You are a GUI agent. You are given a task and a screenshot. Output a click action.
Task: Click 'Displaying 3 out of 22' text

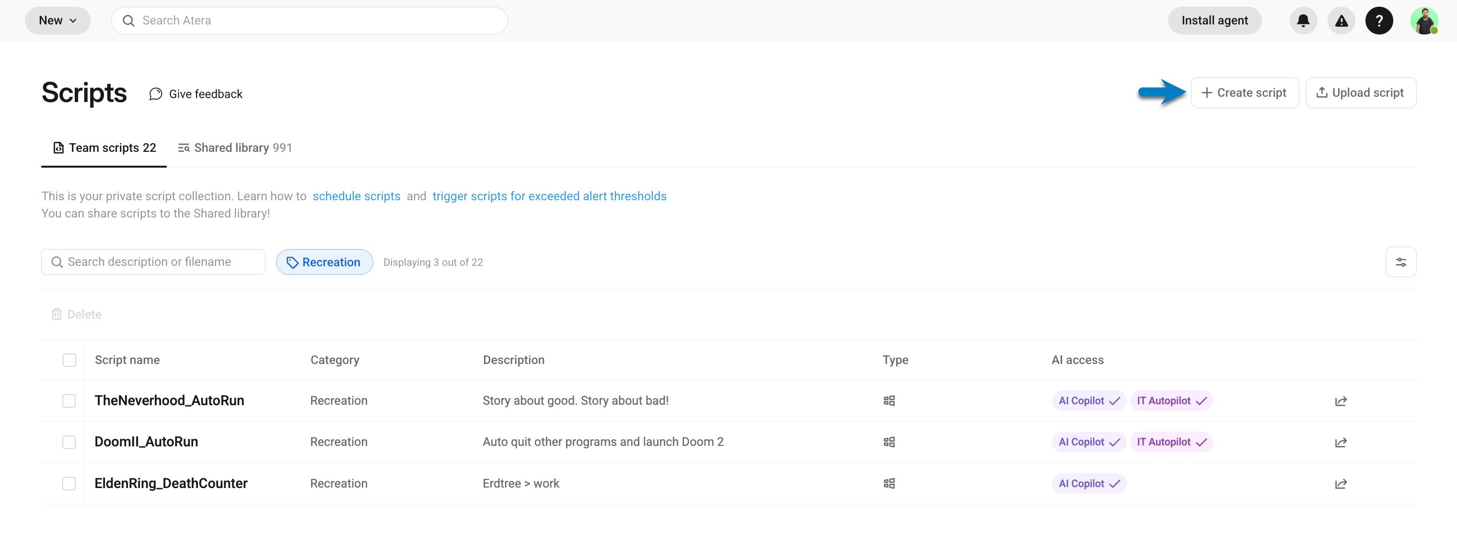pos(433,262)
